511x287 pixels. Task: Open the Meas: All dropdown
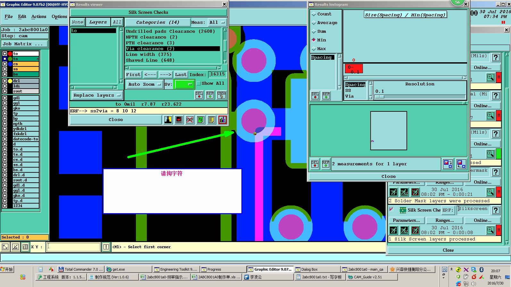[x=217, y=22]
